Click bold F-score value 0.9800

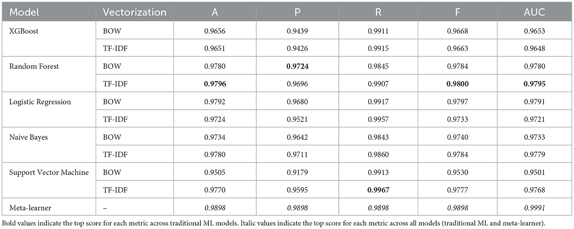pos(458,84)
